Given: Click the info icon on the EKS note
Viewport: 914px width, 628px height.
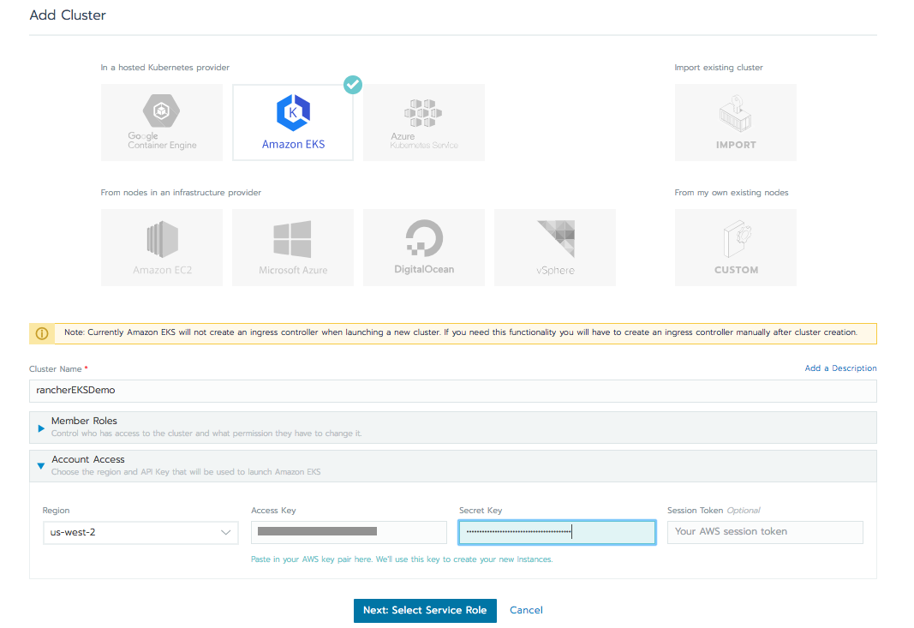Looking at the screenshot, I should pyautogui.click(x=41, y=333).
